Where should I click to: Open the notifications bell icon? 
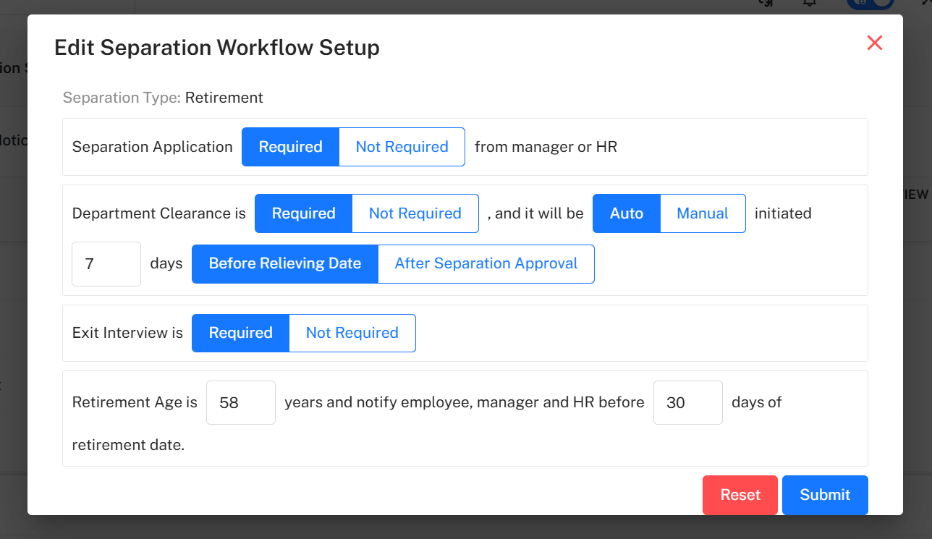point(810,3)
